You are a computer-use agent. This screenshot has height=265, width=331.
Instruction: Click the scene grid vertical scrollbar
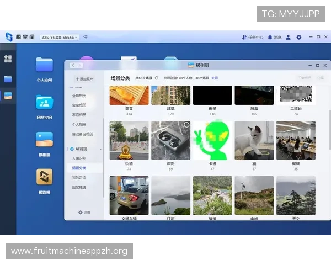(x=330, y=130)
